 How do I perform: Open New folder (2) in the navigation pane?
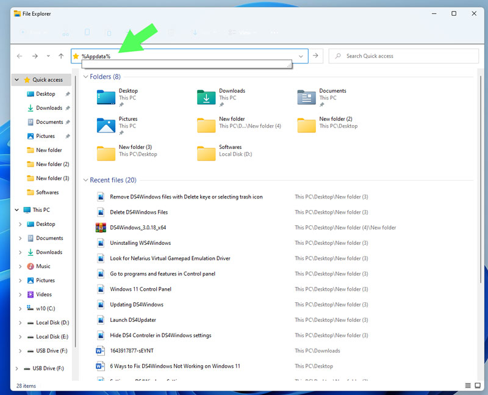click(x=52, y=164)
